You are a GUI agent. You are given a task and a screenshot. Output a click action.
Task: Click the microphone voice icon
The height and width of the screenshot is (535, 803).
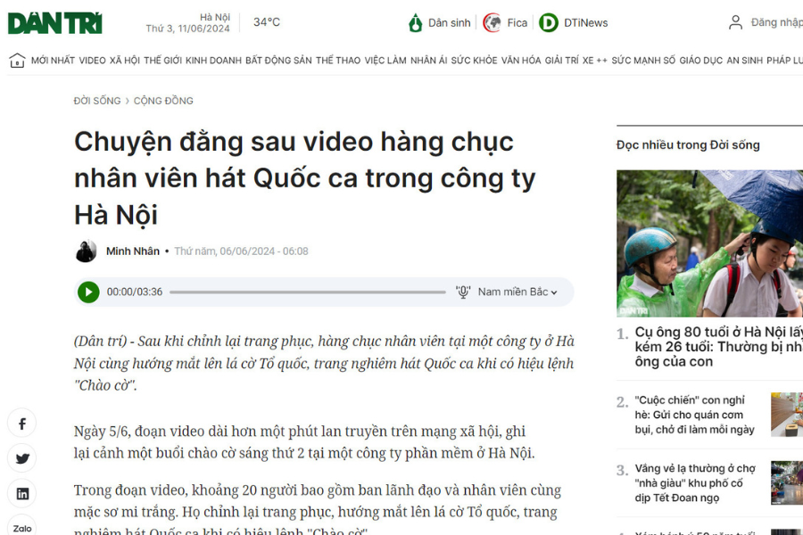tap(463, 292)
